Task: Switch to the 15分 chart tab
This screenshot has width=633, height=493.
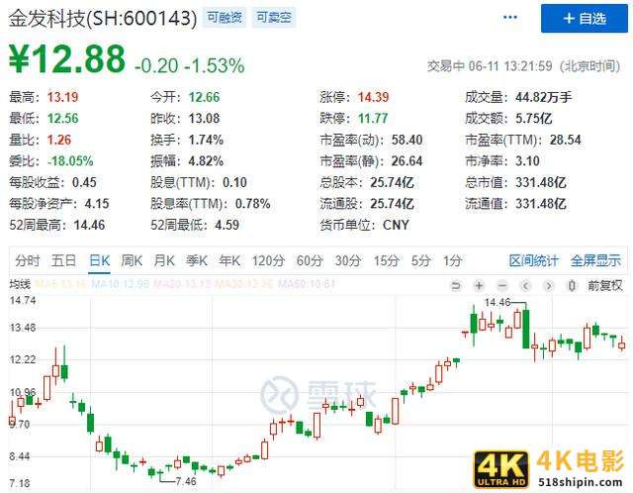Action: (386, 260)
